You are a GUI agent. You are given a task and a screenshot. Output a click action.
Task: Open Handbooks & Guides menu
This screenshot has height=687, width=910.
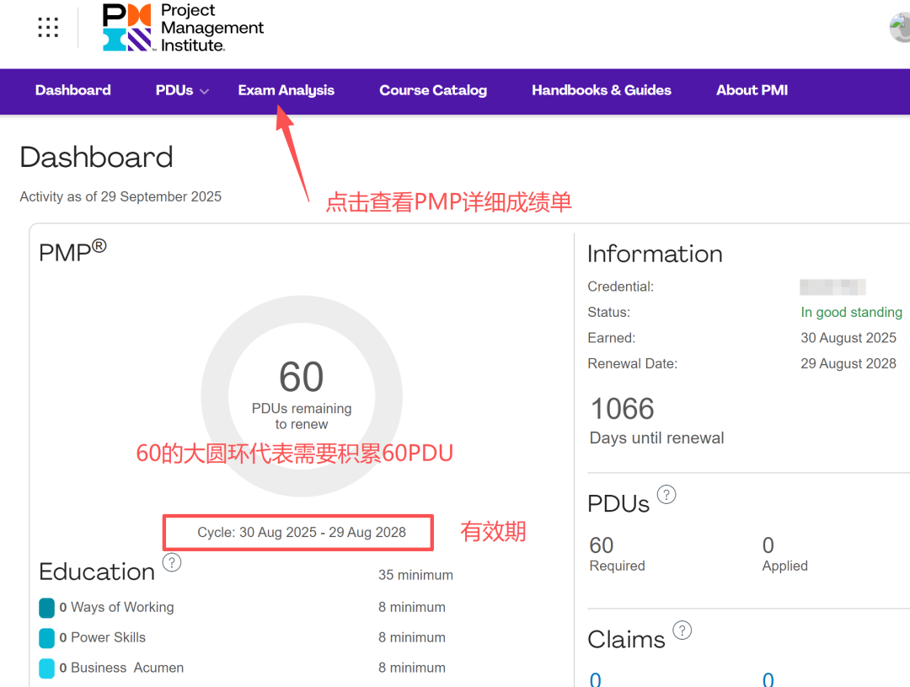click(x=602, y=90)
